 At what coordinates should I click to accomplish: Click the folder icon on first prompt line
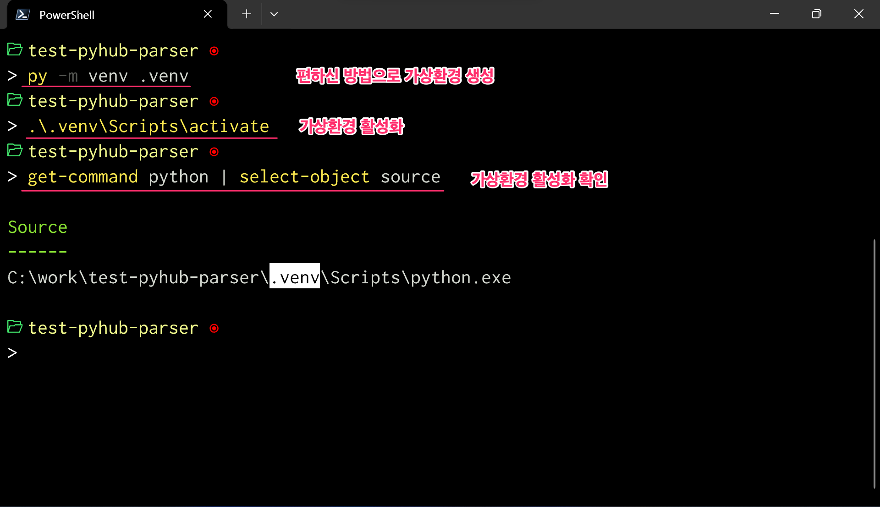tap(15, 50)
